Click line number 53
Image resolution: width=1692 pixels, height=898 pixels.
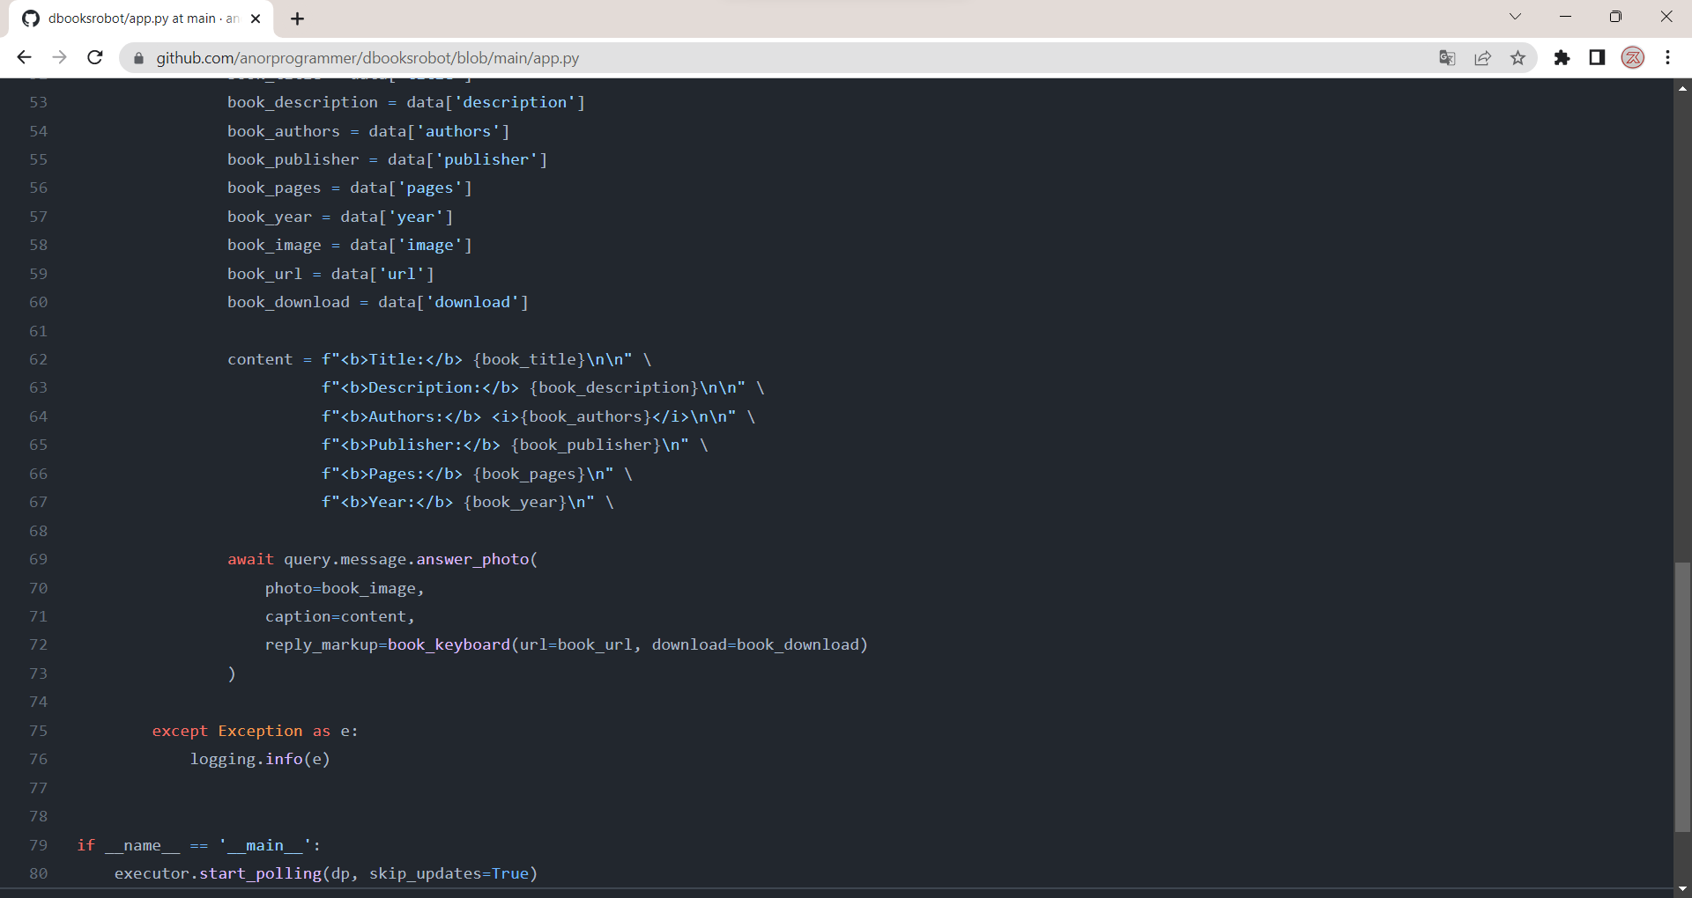pyautogui.click(x=38, y=102)
